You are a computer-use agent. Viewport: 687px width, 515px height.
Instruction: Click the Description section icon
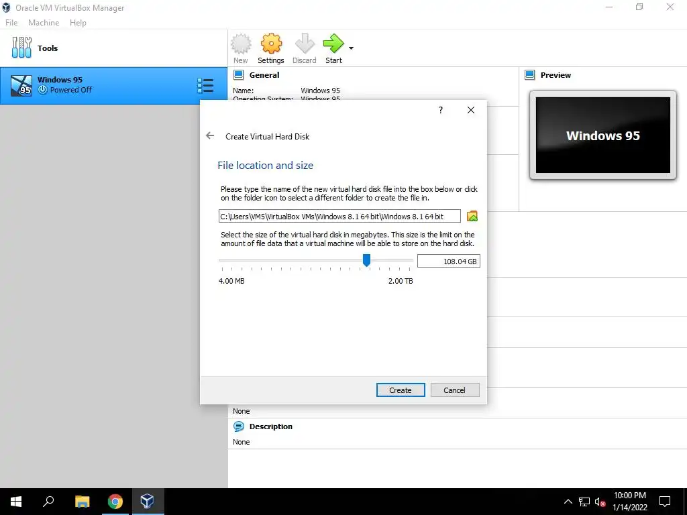238,426
